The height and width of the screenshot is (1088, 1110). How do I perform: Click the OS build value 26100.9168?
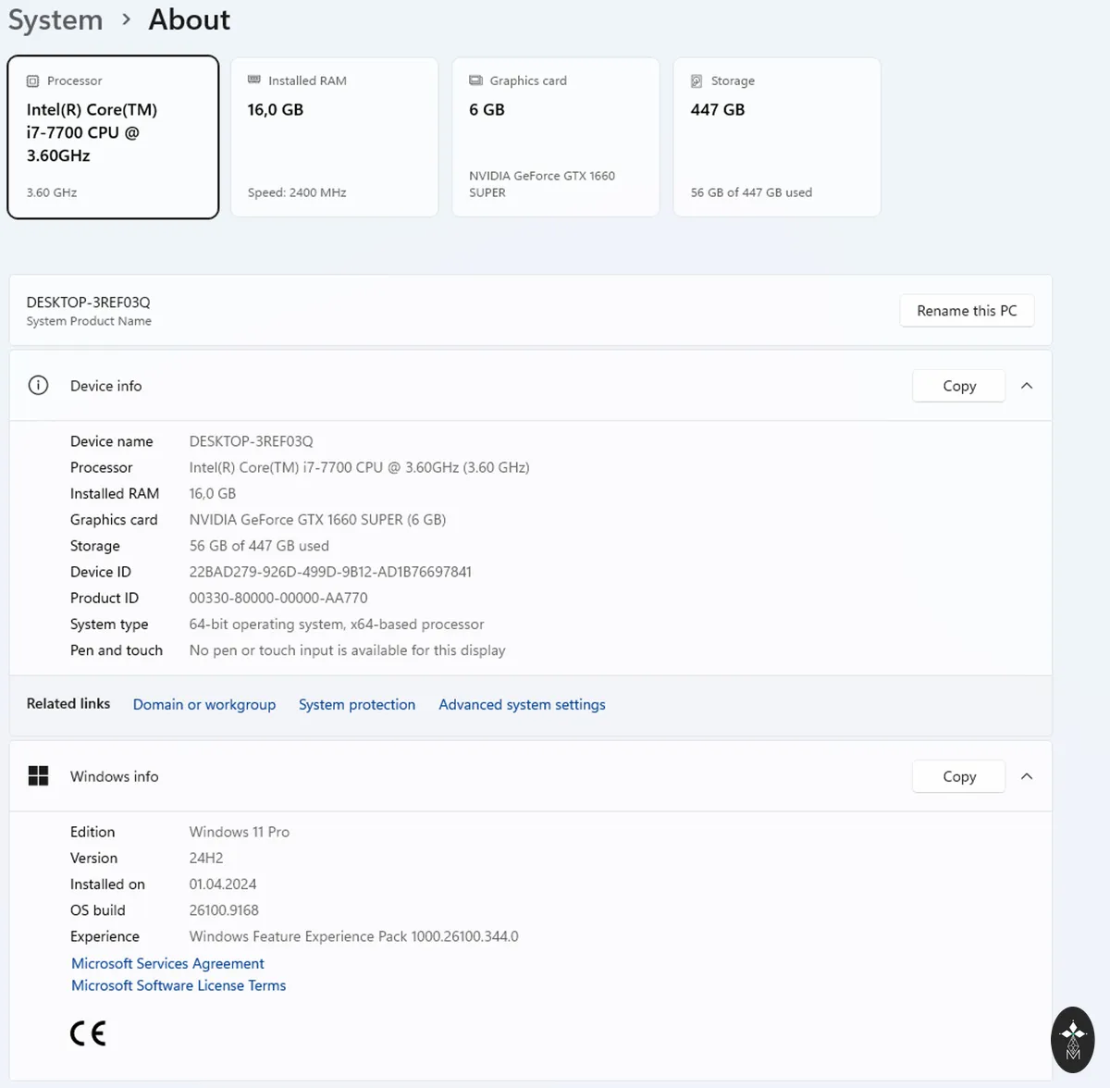[224, 910]
